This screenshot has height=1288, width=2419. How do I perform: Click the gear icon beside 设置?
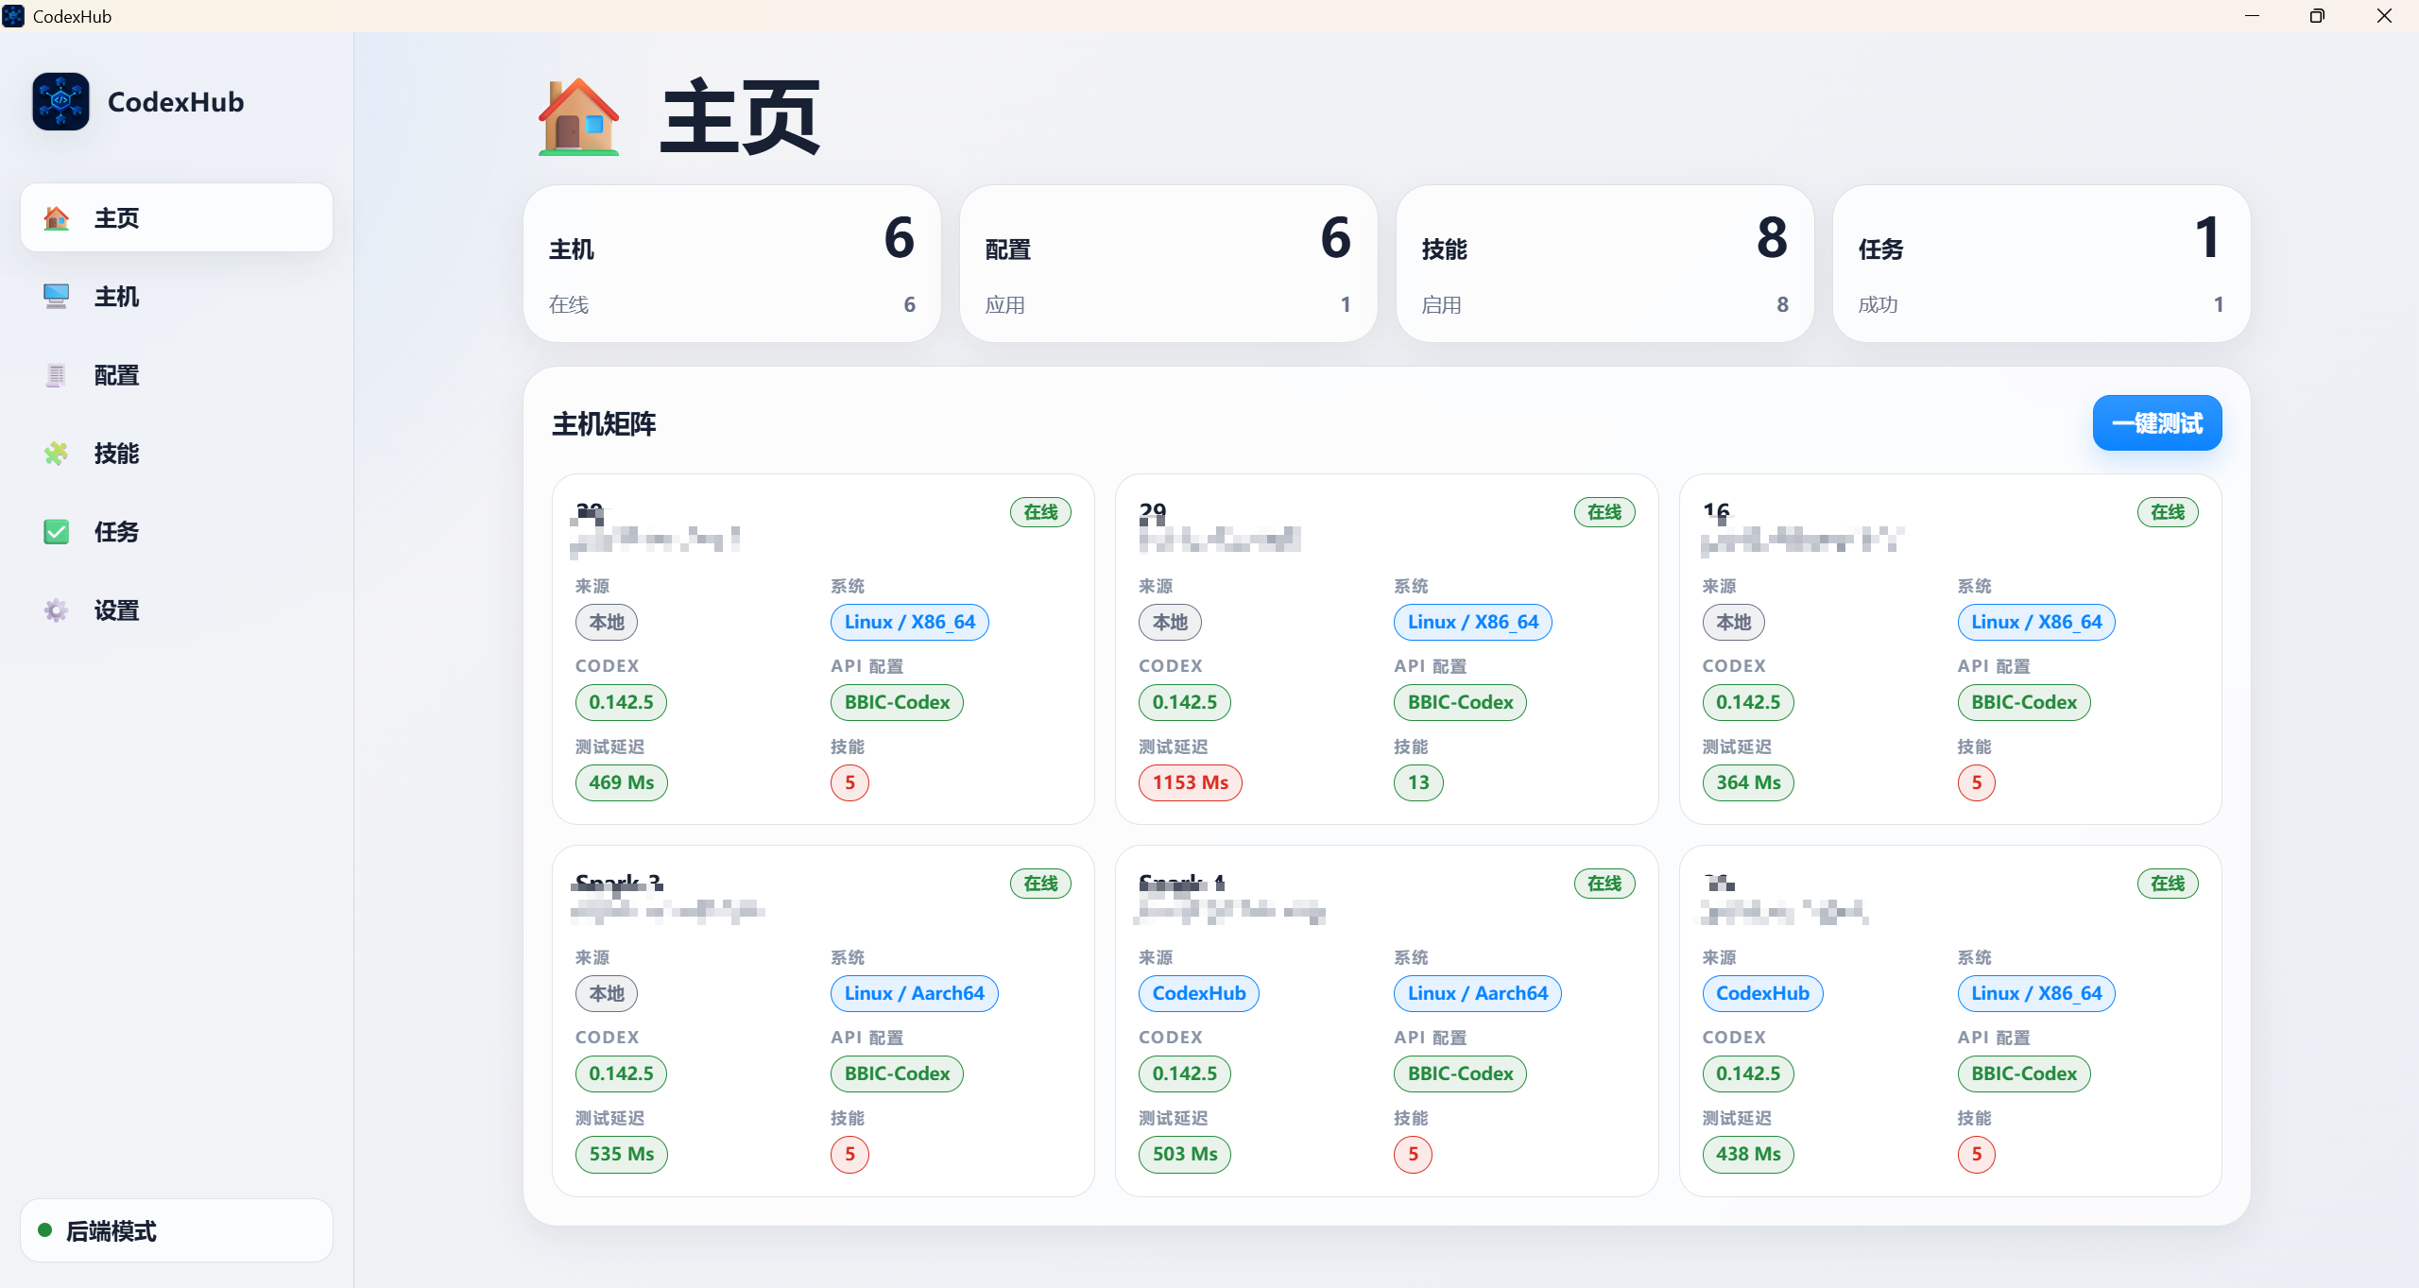click(x=57, y=610)
